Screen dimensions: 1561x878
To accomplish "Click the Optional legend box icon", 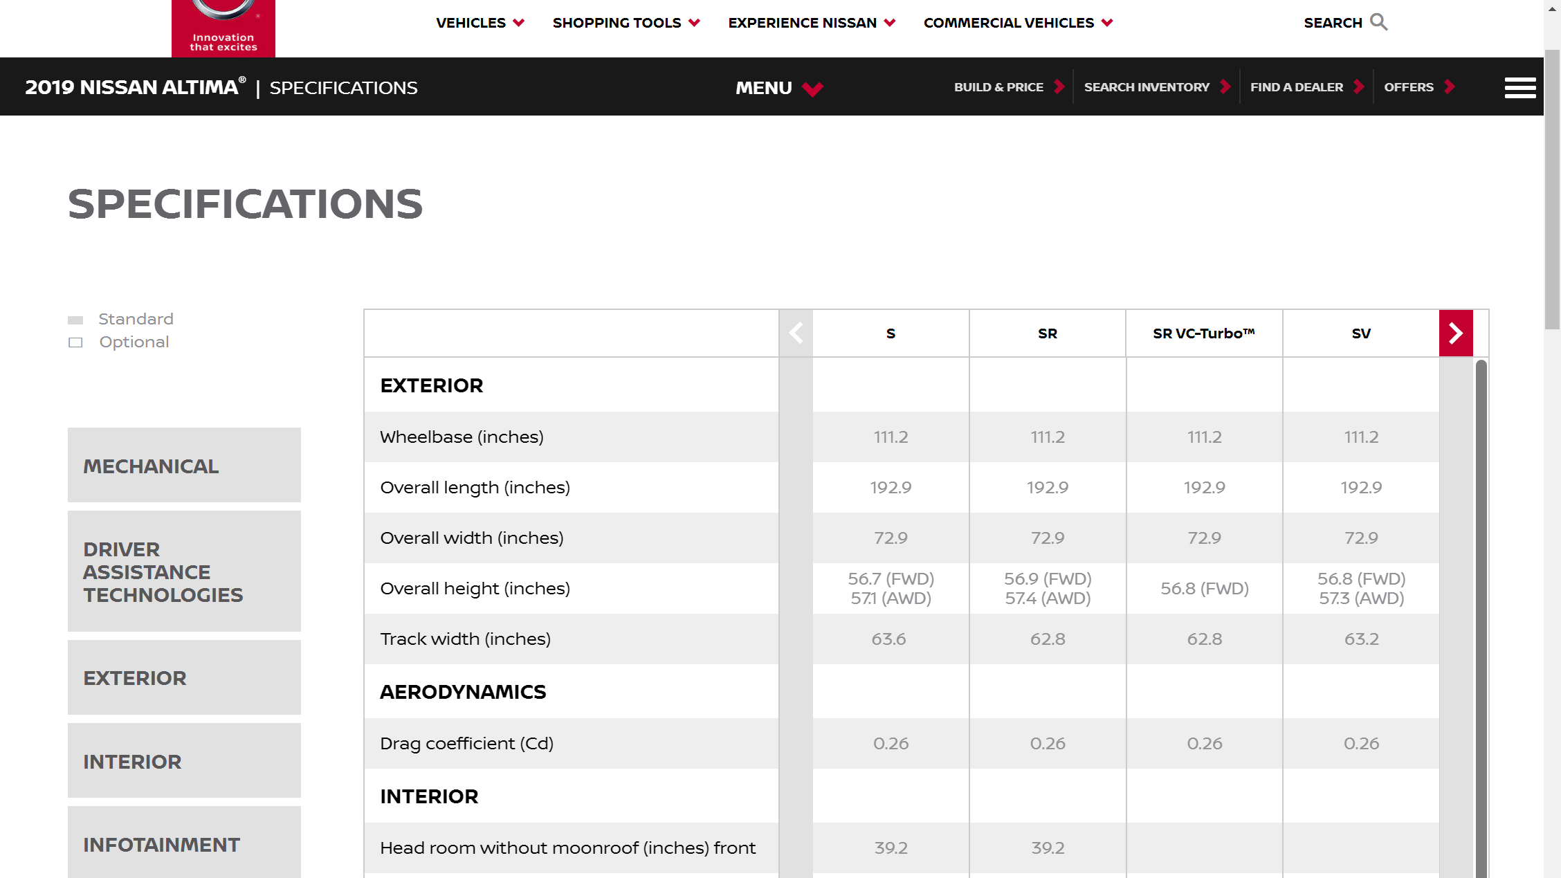I will coord(75,342).
